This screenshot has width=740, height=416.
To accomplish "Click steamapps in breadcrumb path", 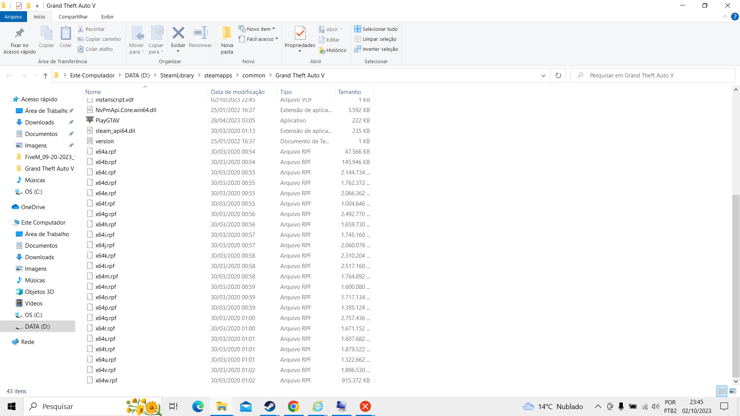I will coord(218,75).
